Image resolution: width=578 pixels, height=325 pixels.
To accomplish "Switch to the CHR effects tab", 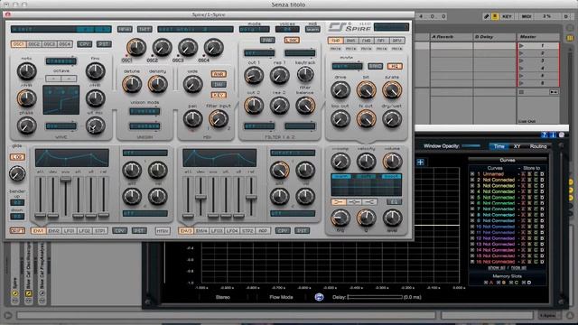I will (366, 41).
